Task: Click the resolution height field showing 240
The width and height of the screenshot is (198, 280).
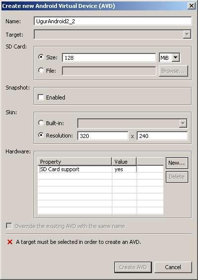Action: 162,136
